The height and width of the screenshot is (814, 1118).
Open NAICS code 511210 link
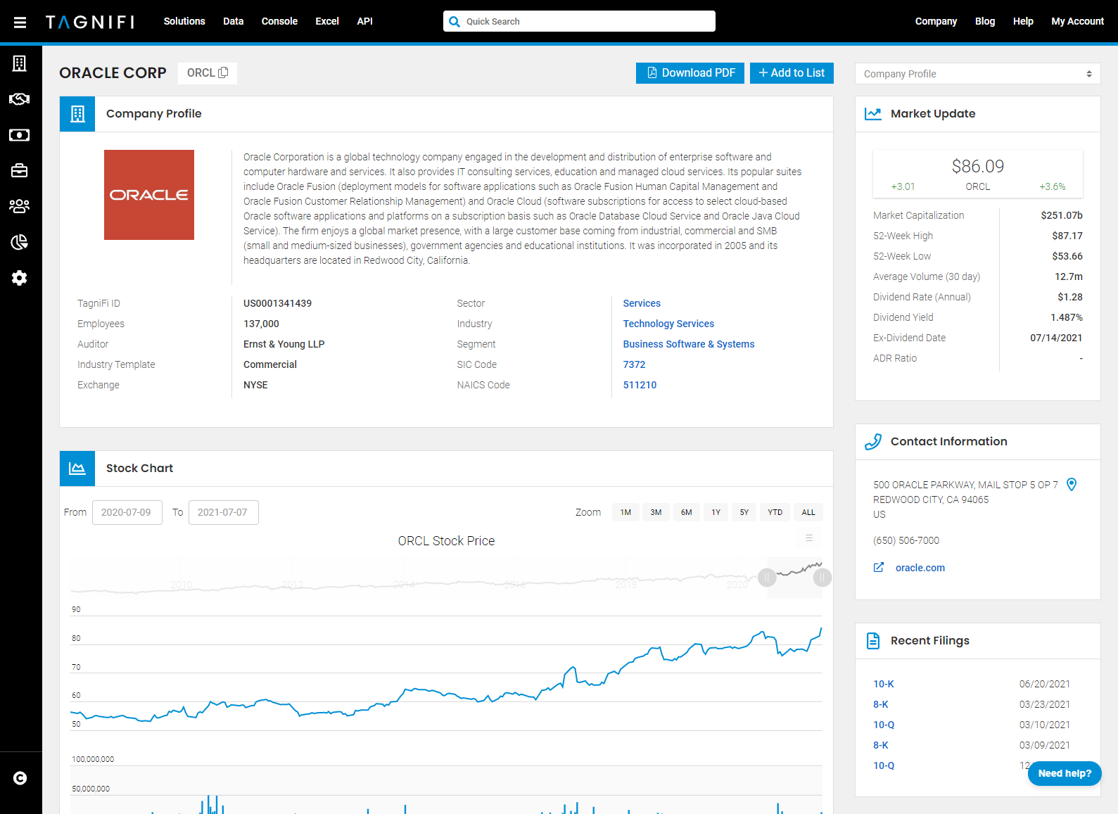[x=640, y=385]
